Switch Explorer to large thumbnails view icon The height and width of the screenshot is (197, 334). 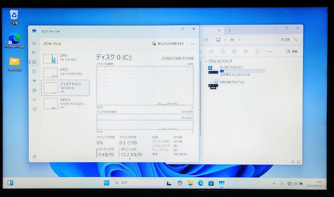click(x=299, y=162)
